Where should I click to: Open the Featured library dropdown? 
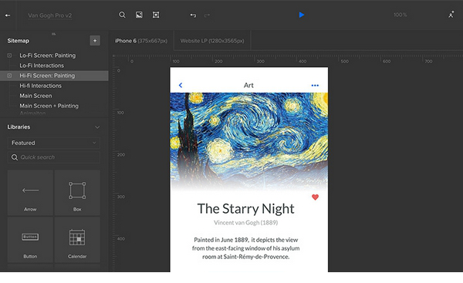tap(54, 143)
